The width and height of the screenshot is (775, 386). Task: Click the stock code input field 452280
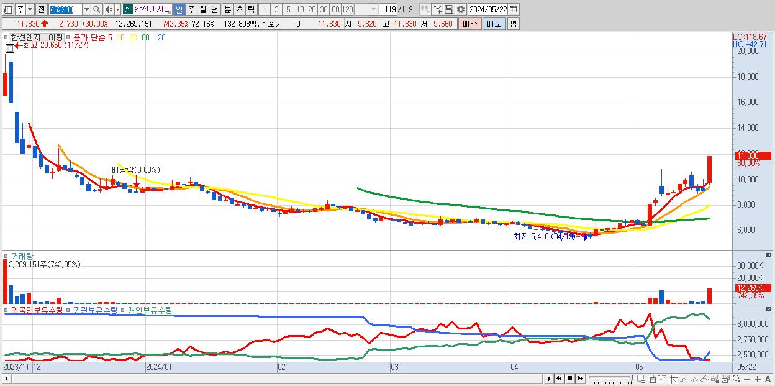pos(65,9)
